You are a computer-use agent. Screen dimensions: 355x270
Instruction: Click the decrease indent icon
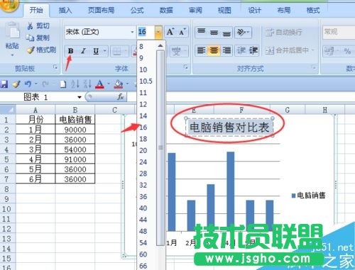point(241,50)
